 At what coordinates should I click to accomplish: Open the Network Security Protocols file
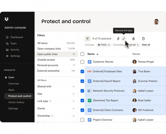click(108, 91)
